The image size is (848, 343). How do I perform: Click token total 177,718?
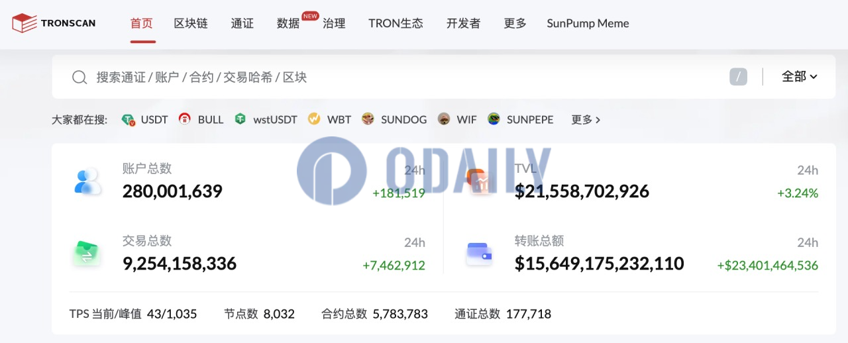(x=529, y=314)
